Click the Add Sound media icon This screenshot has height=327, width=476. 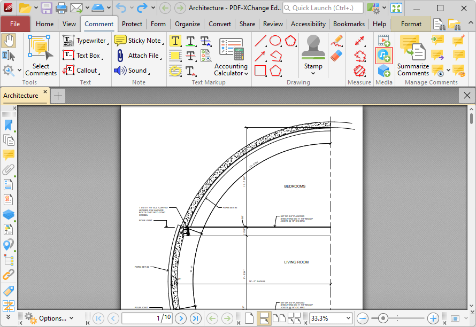[x=383, y=56]
